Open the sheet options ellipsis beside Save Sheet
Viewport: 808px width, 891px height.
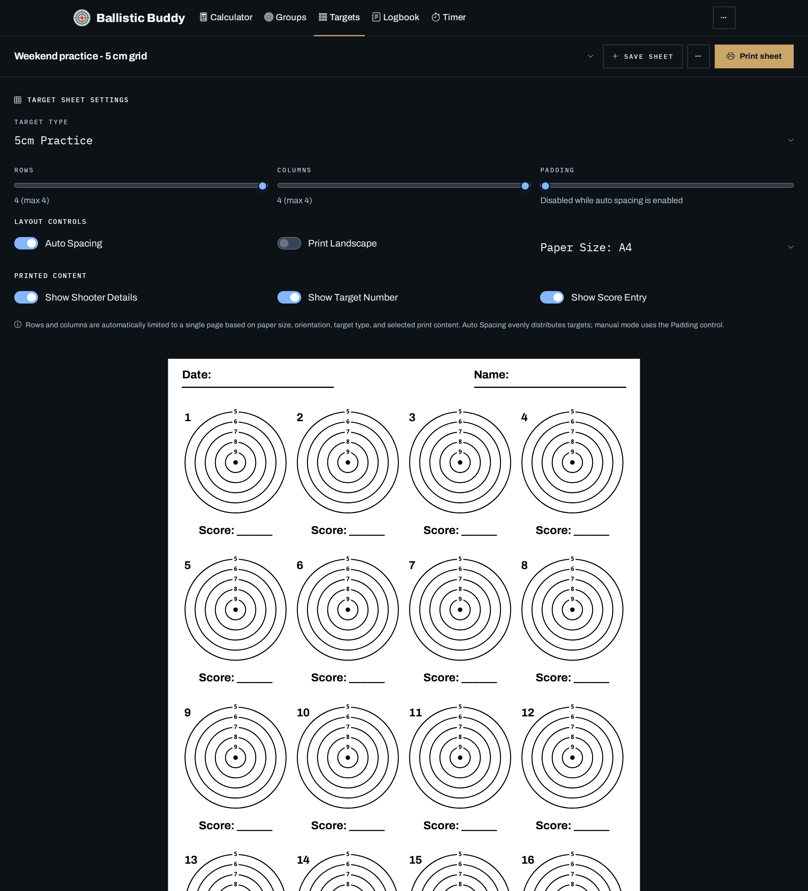(698, 56)
